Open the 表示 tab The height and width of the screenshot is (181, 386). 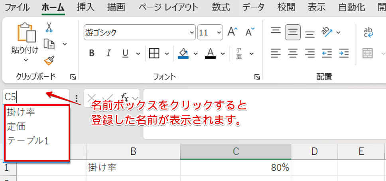[x=317, y=8]
